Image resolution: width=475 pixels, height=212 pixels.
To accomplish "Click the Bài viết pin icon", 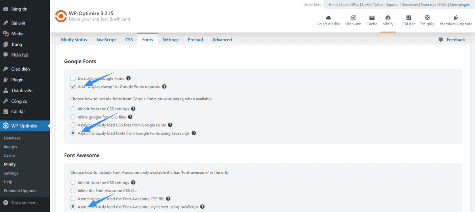I will (x=6, y=23).
